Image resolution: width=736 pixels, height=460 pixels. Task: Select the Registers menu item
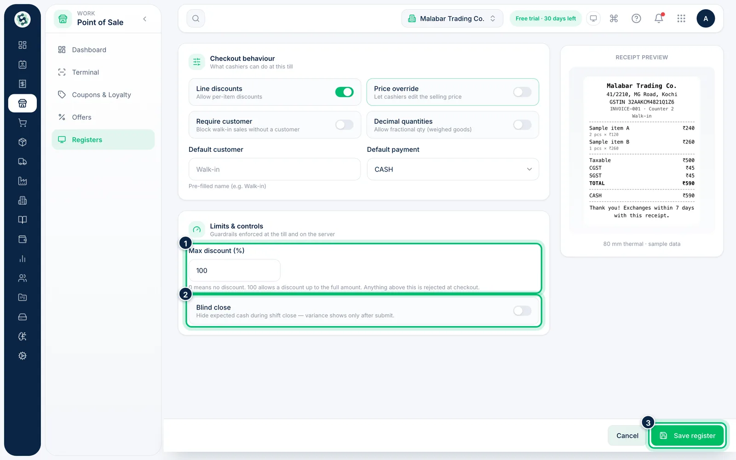click(x=103, y=139)
